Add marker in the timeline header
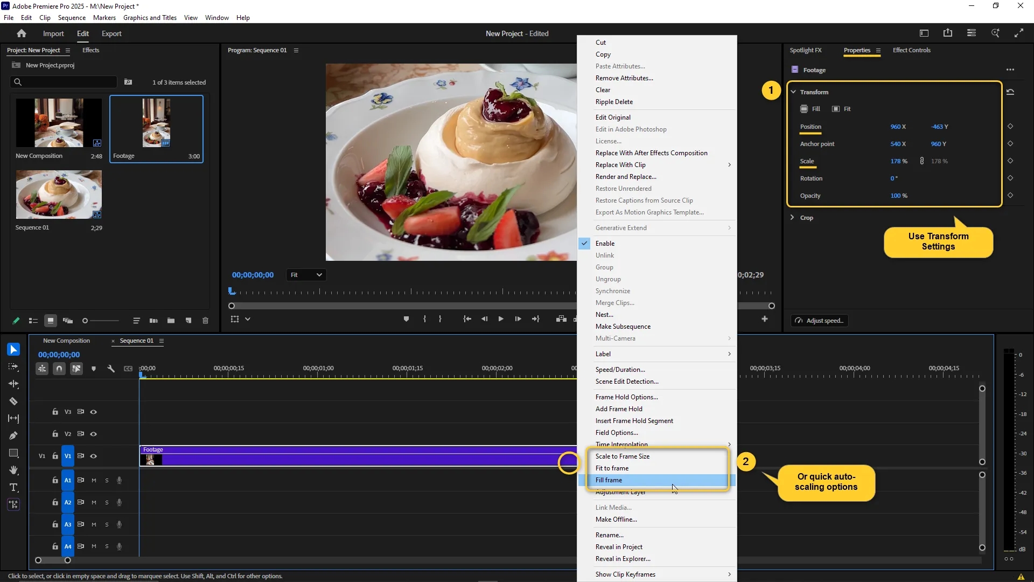The width and height of the screenshot is (1034, 582). (x=94, y=369)
